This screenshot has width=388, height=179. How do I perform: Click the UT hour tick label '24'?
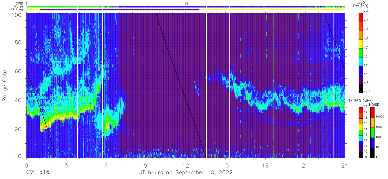(345, 165)
